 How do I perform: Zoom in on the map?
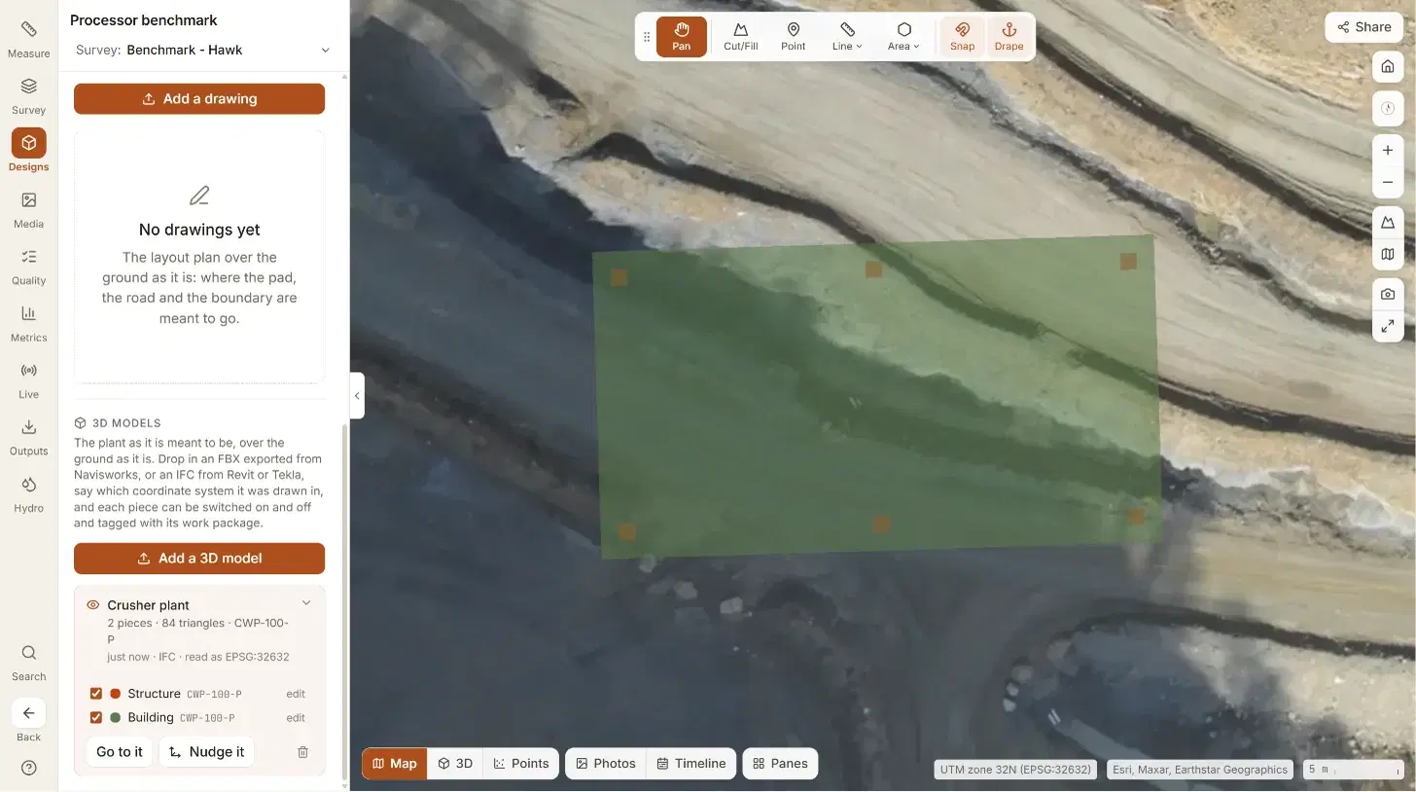[x=1388, y=150]
